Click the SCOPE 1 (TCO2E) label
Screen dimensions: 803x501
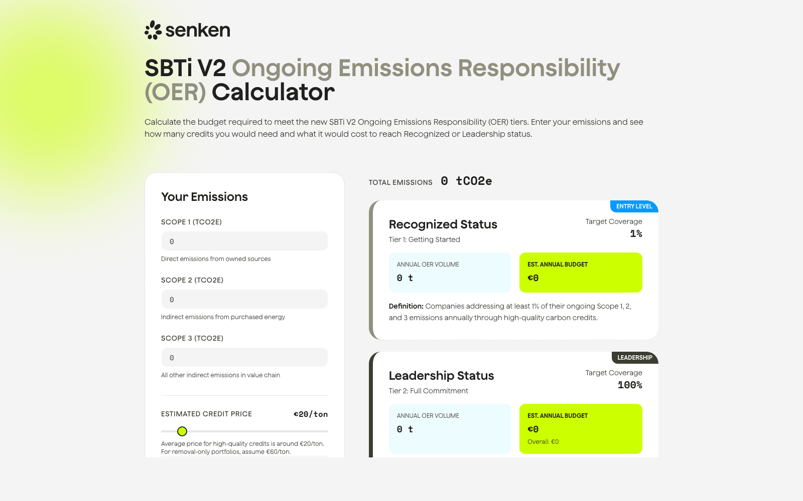click(191, 222)
